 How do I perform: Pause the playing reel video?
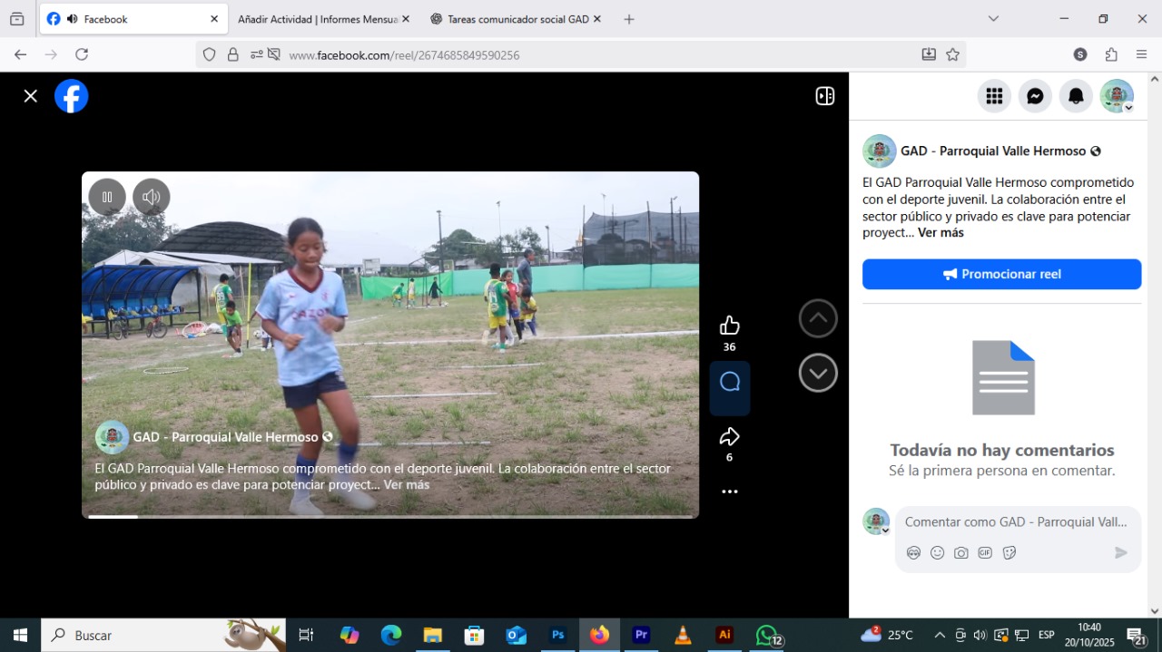107,197
